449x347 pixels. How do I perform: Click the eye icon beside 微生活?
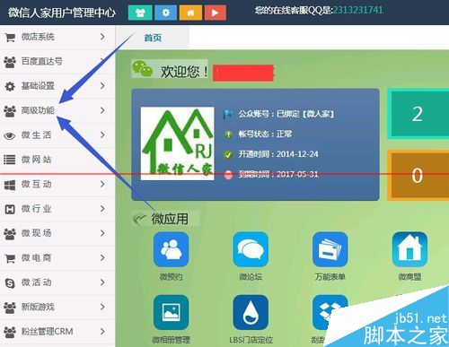pos(10,135)
